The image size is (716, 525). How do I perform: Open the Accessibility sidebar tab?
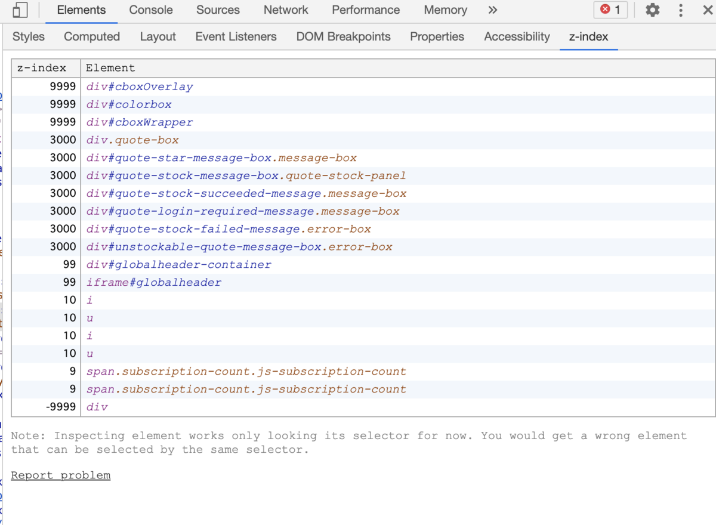point(517,37)
